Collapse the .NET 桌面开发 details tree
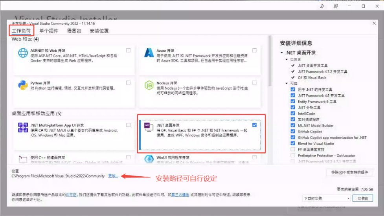 tap(282, 53)
